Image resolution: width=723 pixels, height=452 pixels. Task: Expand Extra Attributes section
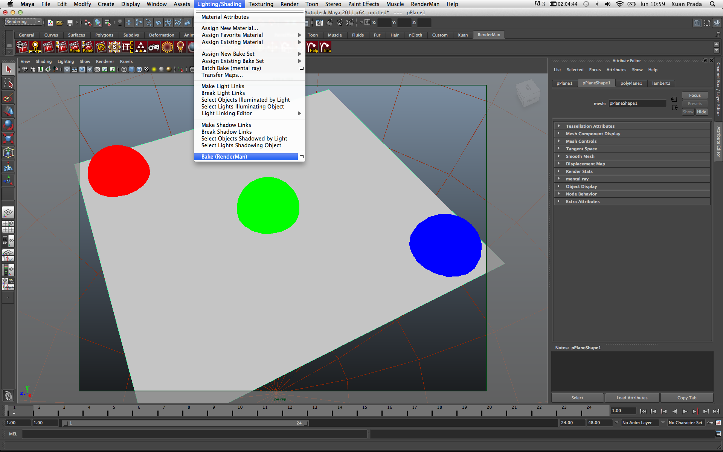coord(631,202)
